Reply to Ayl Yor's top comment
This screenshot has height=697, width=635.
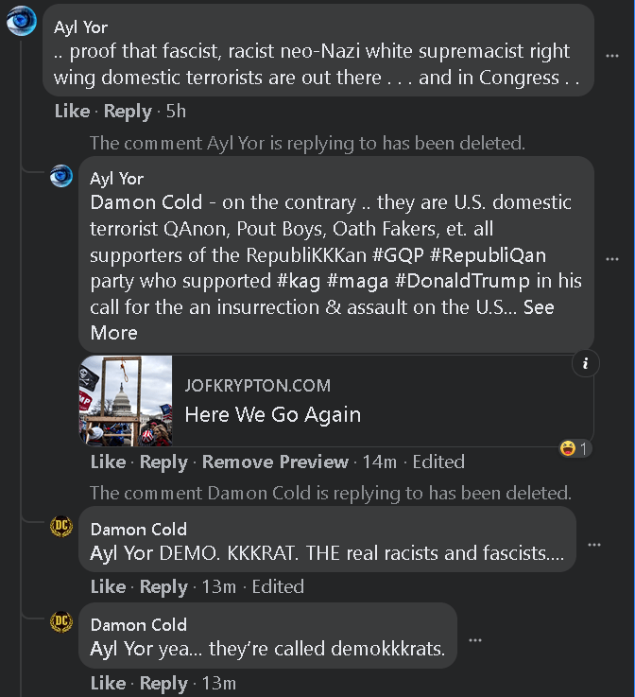[x=128, y=112]
